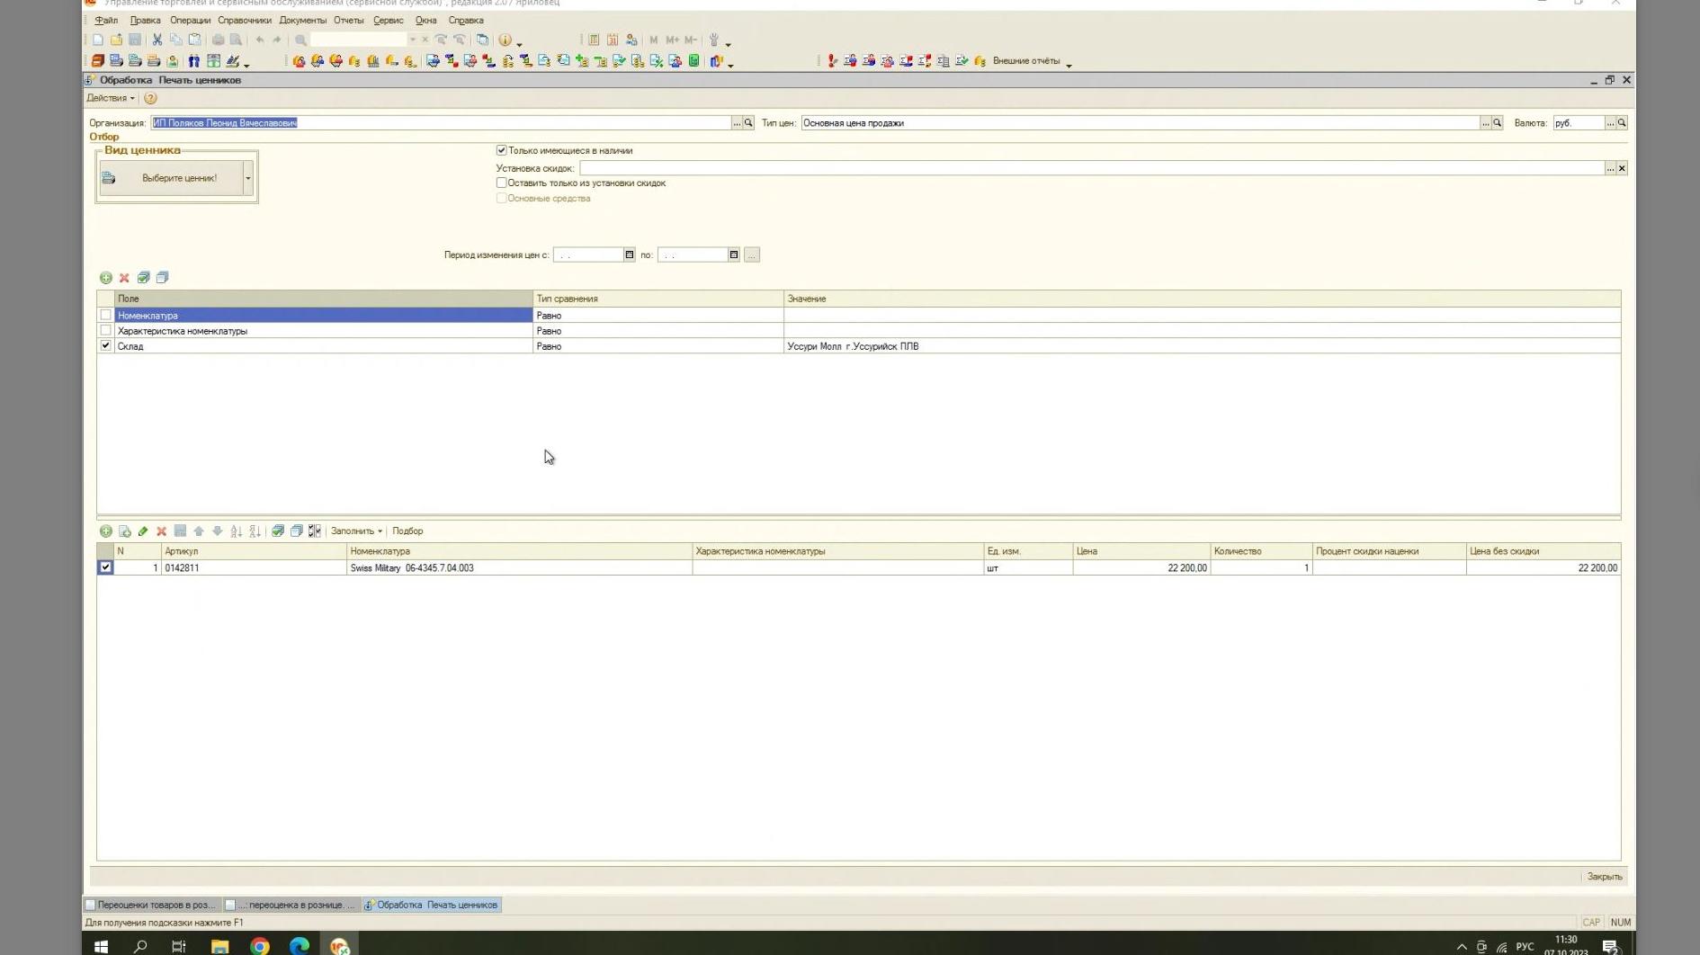
Task: Open Google Chrome from taskbar
Action: (x=260, y=946)
